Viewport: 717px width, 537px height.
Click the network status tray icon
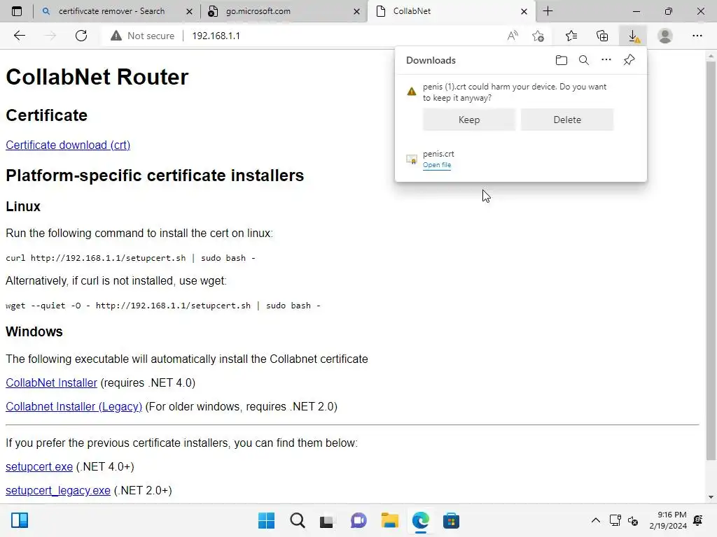coord(615,520)
